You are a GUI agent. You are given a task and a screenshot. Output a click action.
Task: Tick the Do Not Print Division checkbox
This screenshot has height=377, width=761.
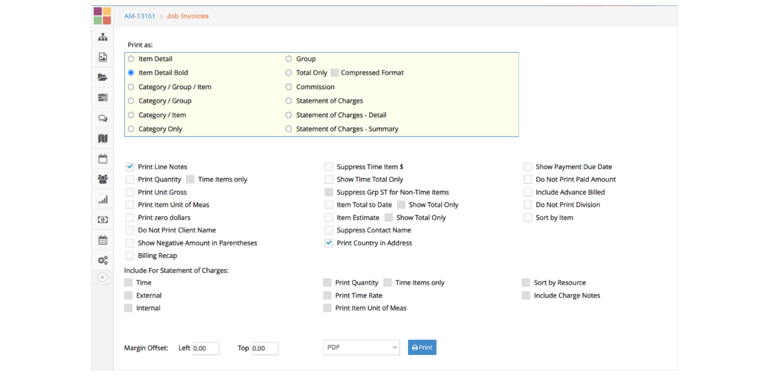click(x=528, y=205)
